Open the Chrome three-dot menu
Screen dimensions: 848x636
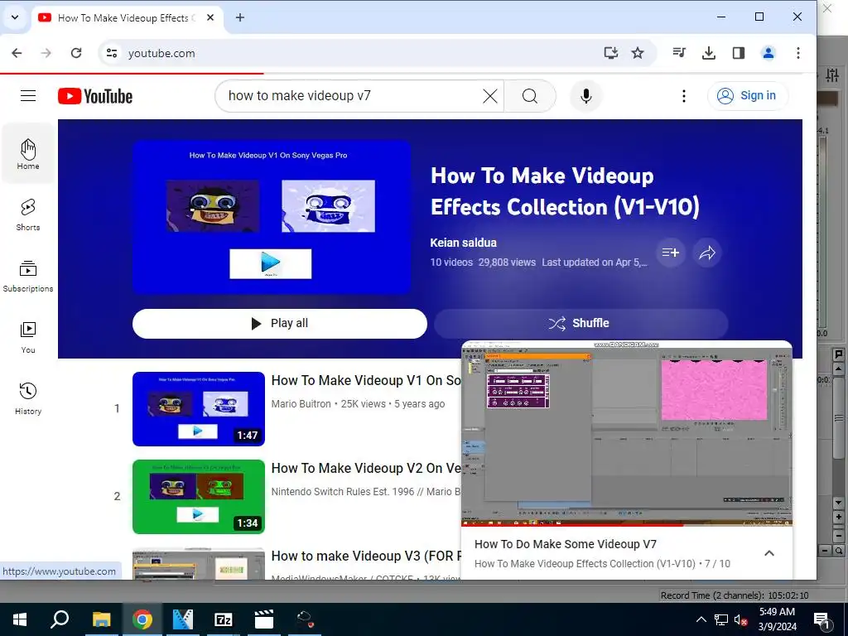click(x=797, y=53)
